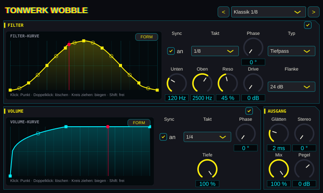The height and width of the screenshot is (193, 323).
Task: Click the FORM button on the volume curve
Action: point(139,123)
